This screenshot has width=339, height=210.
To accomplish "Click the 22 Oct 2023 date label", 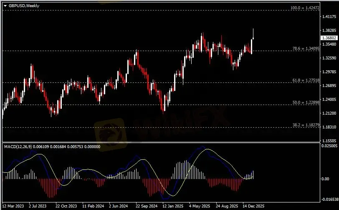I will coord(66,206).
